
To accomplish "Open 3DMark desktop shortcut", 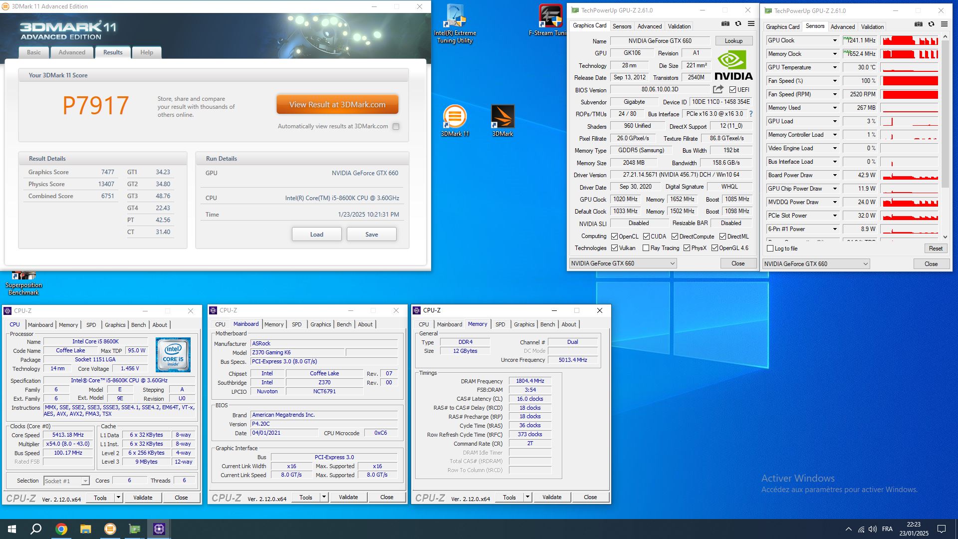I will click(x=502, y=121).
